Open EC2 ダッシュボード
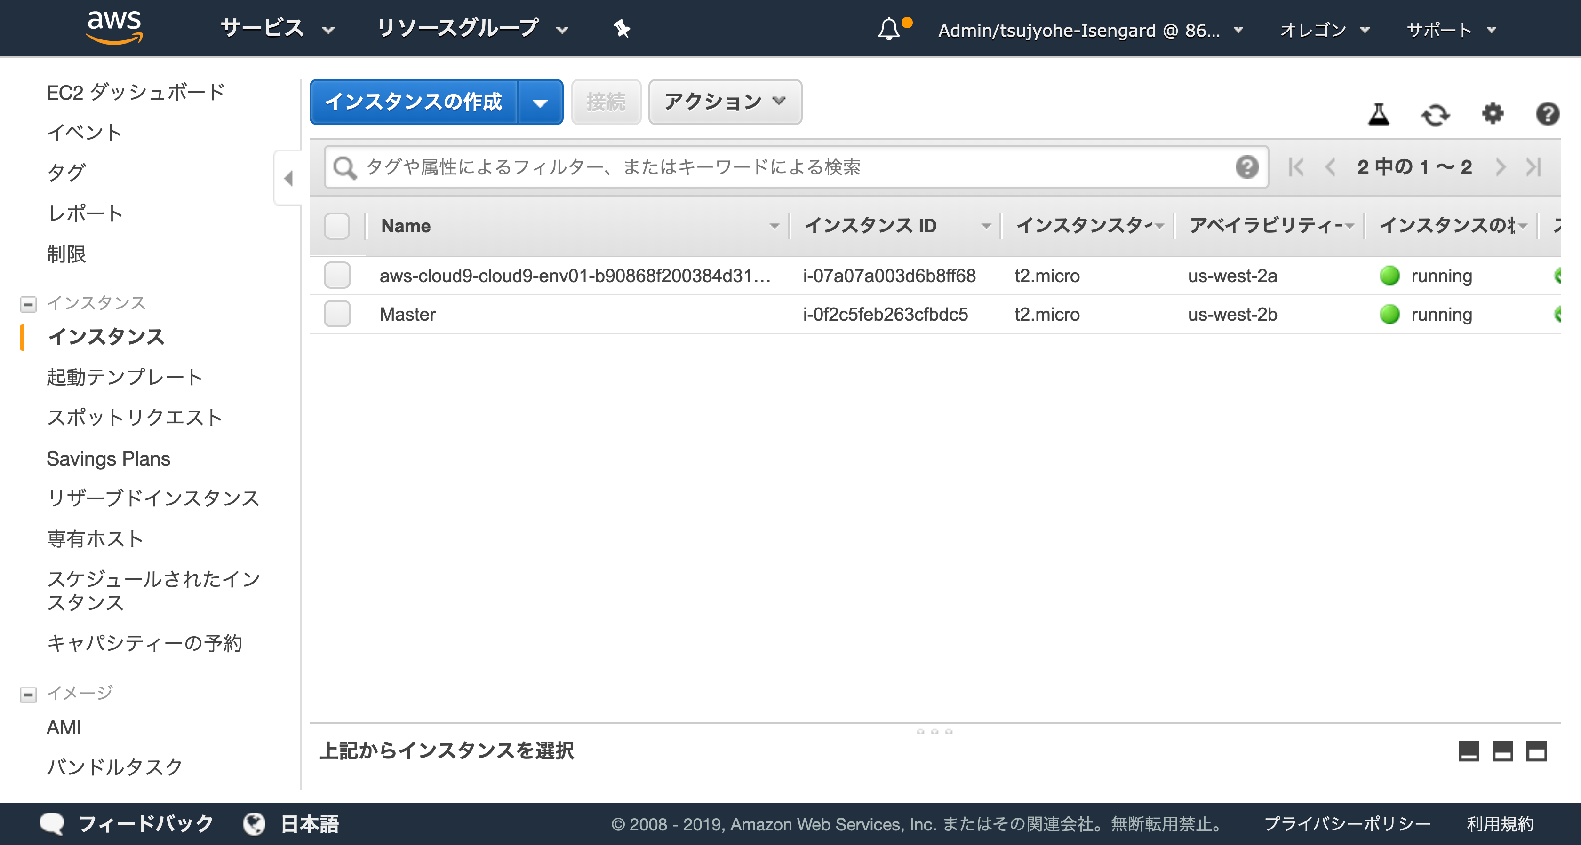 click(x=136, y=93)
